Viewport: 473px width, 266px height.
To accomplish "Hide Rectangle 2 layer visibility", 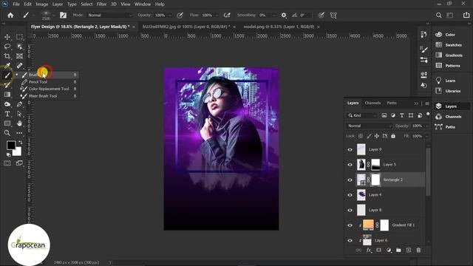I will 350,180.
